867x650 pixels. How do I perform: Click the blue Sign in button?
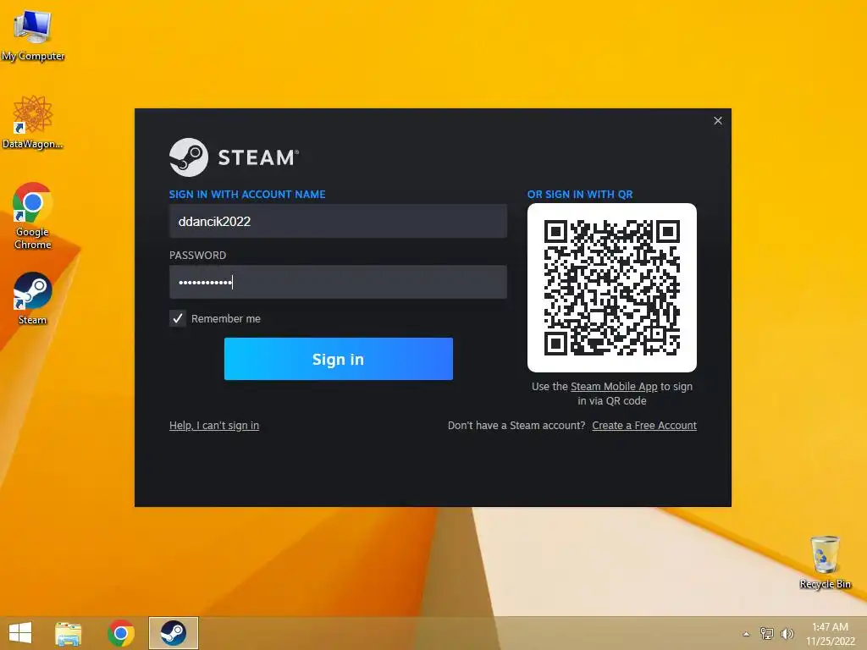tap(339, 359)
